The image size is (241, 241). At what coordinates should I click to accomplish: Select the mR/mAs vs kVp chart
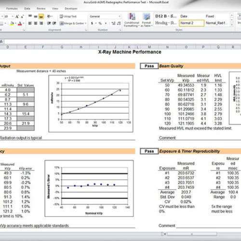point(91,104)
